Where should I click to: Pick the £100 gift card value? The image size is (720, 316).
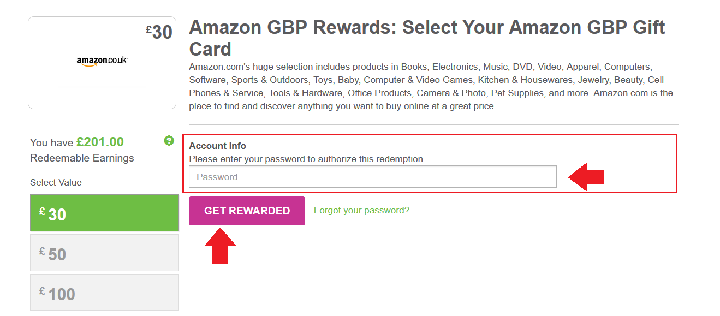(x=104, y=293)
